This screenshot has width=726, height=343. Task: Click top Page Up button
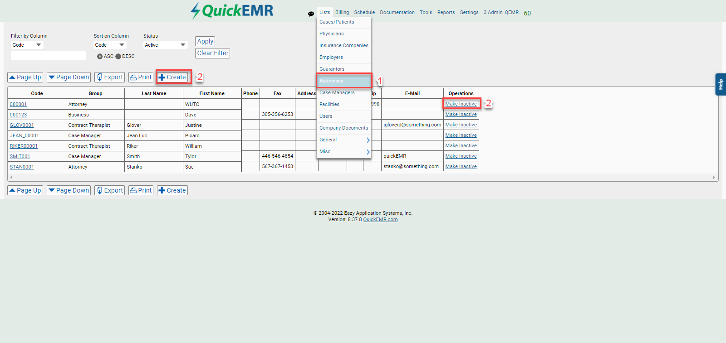coord(25,77)
